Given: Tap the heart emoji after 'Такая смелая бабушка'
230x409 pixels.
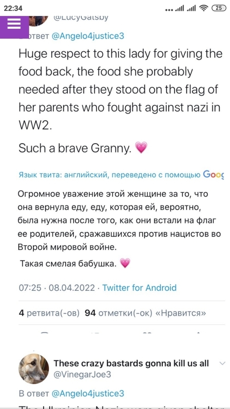Looking at the screenshot, I should [125, 263].
